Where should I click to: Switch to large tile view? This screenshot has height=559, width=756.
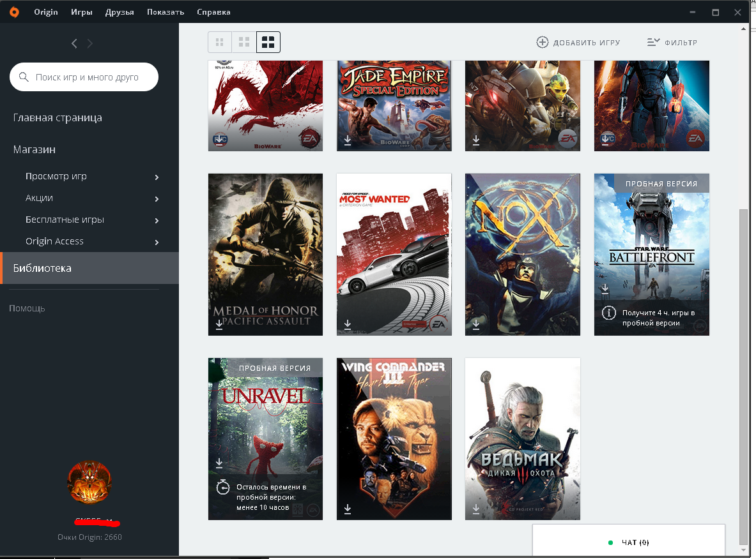[268, 42]
